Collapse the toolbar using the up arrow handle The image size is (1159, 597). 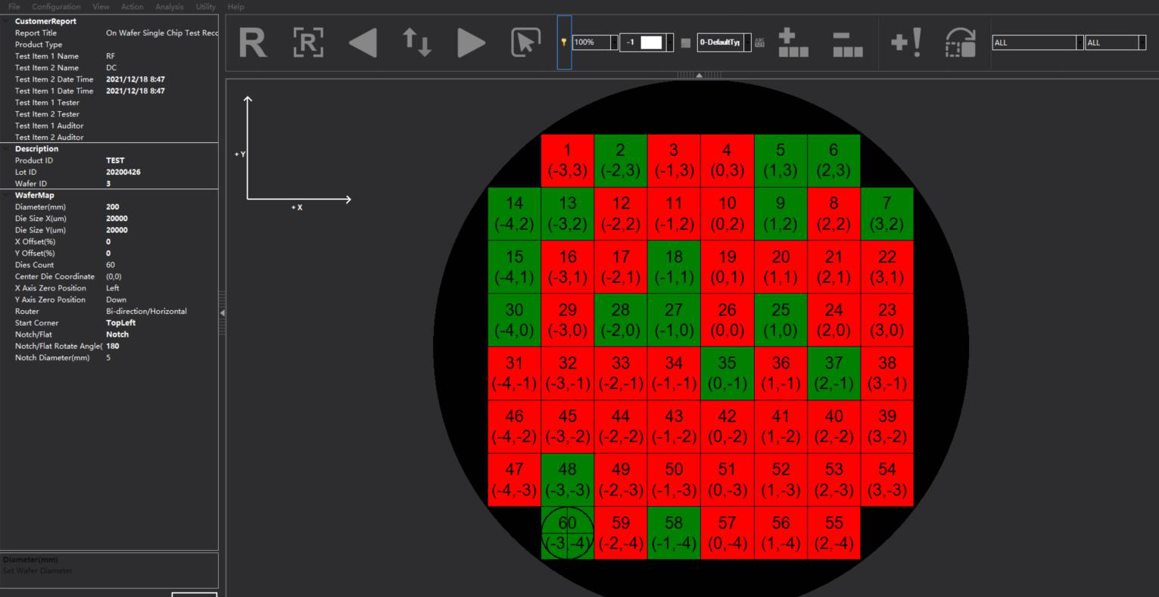click(x=699, y=75)
